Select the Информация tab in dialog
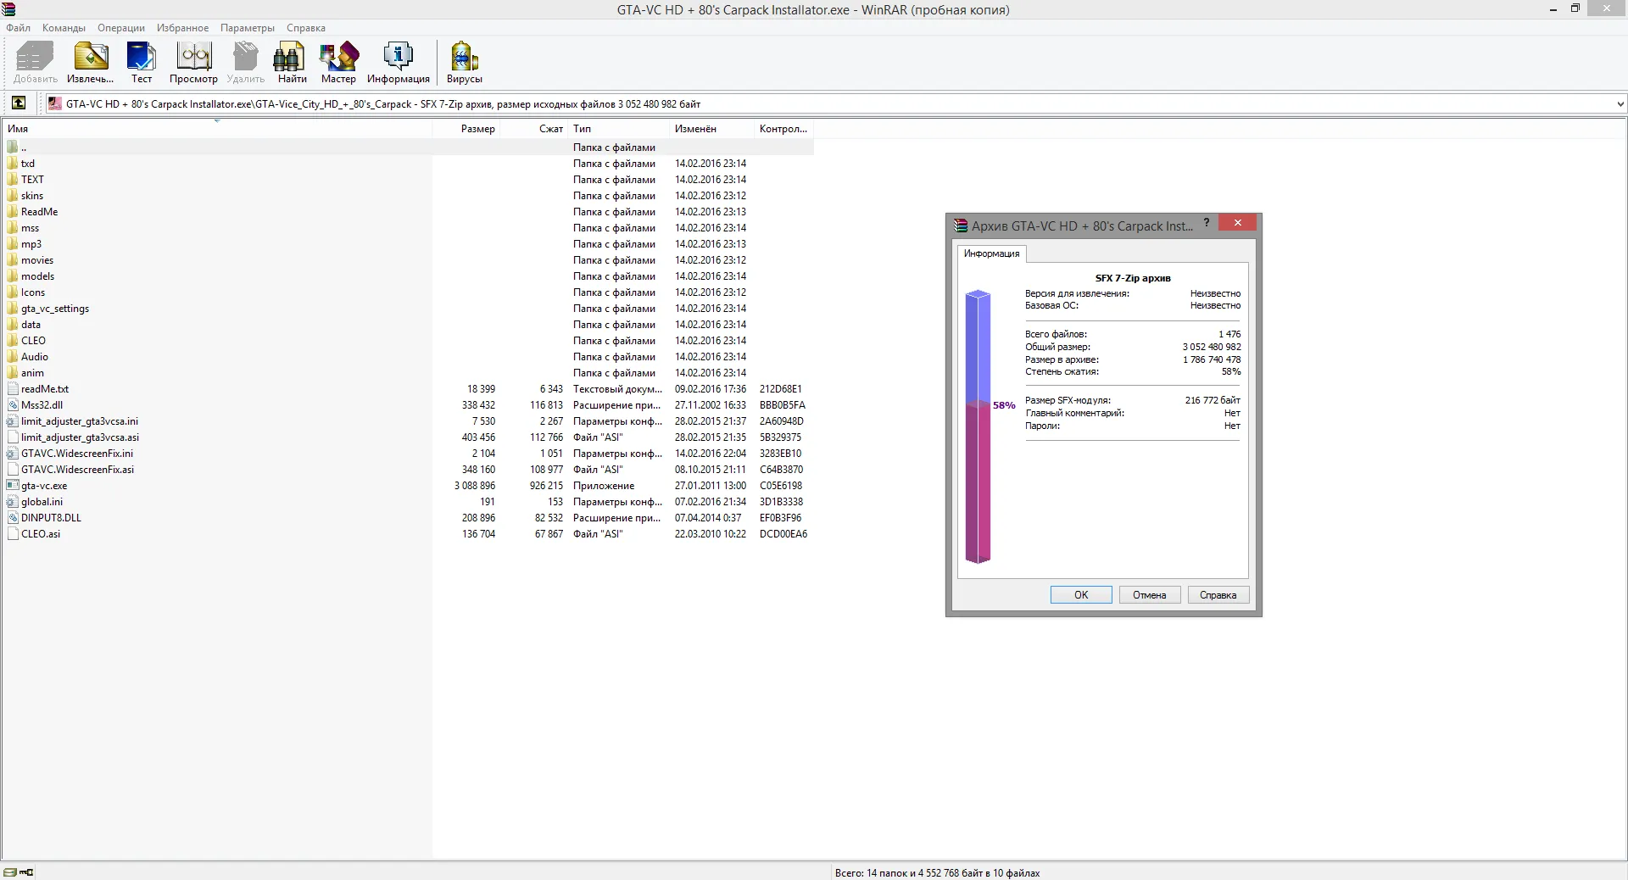 point(991,253)
